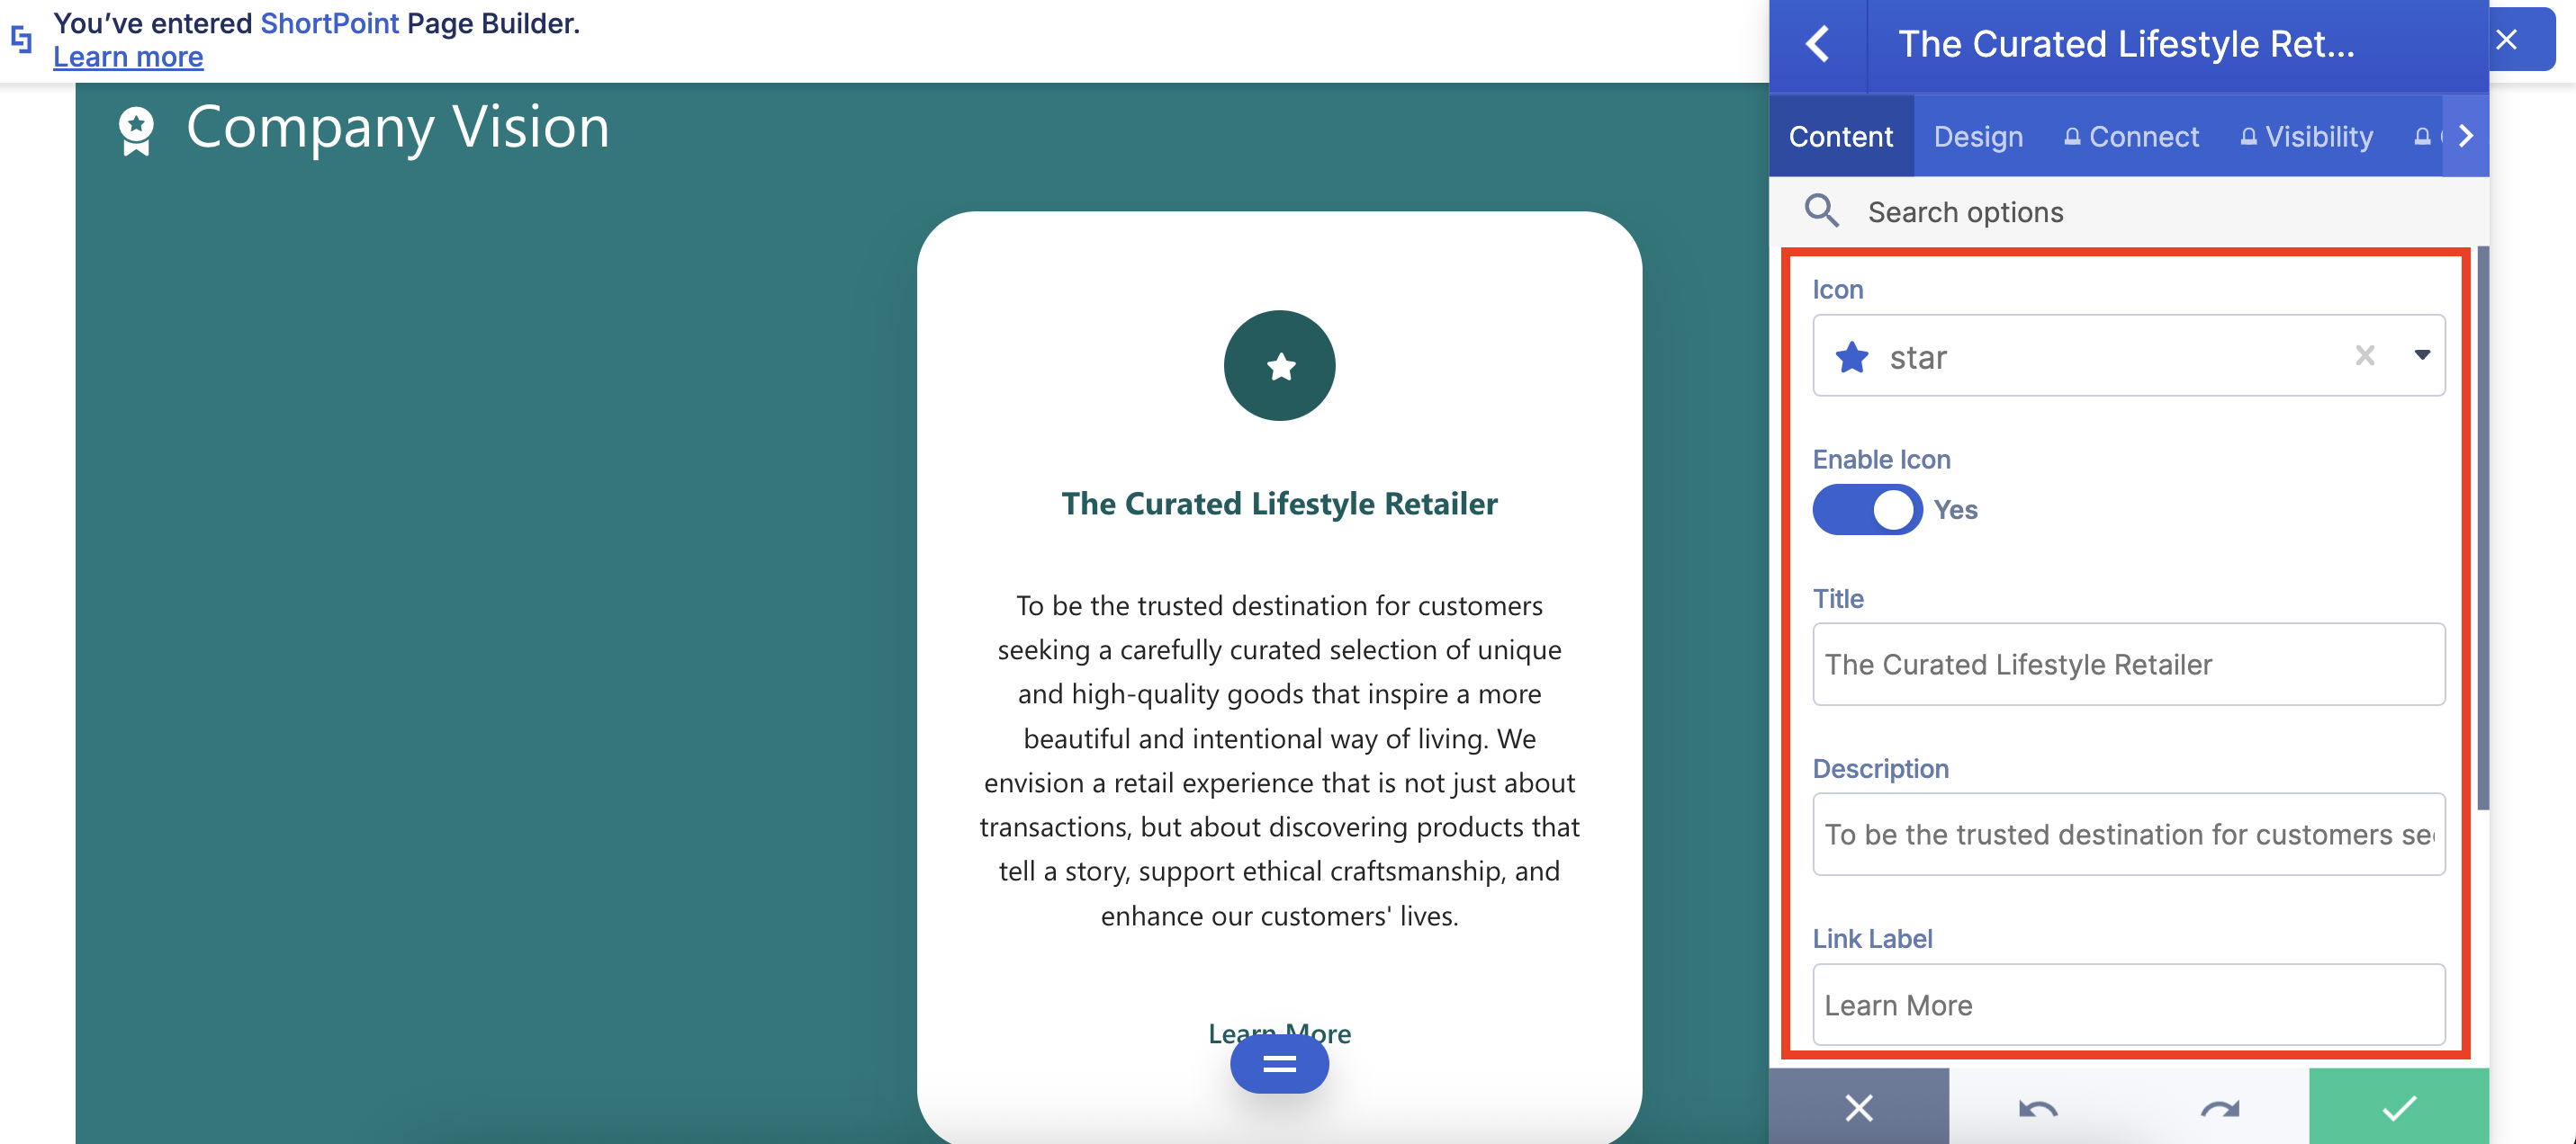Click the undo arrow button
2576x1144 pixels.
2037,1108
